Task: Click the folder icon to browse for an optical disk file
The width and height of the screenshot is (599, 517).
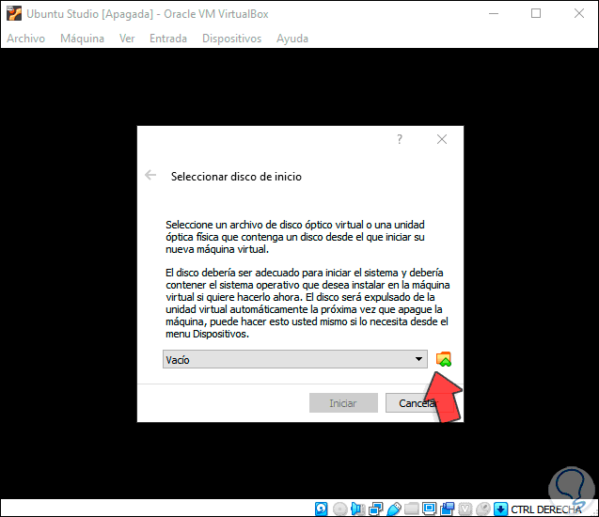Action: [444, 359]
